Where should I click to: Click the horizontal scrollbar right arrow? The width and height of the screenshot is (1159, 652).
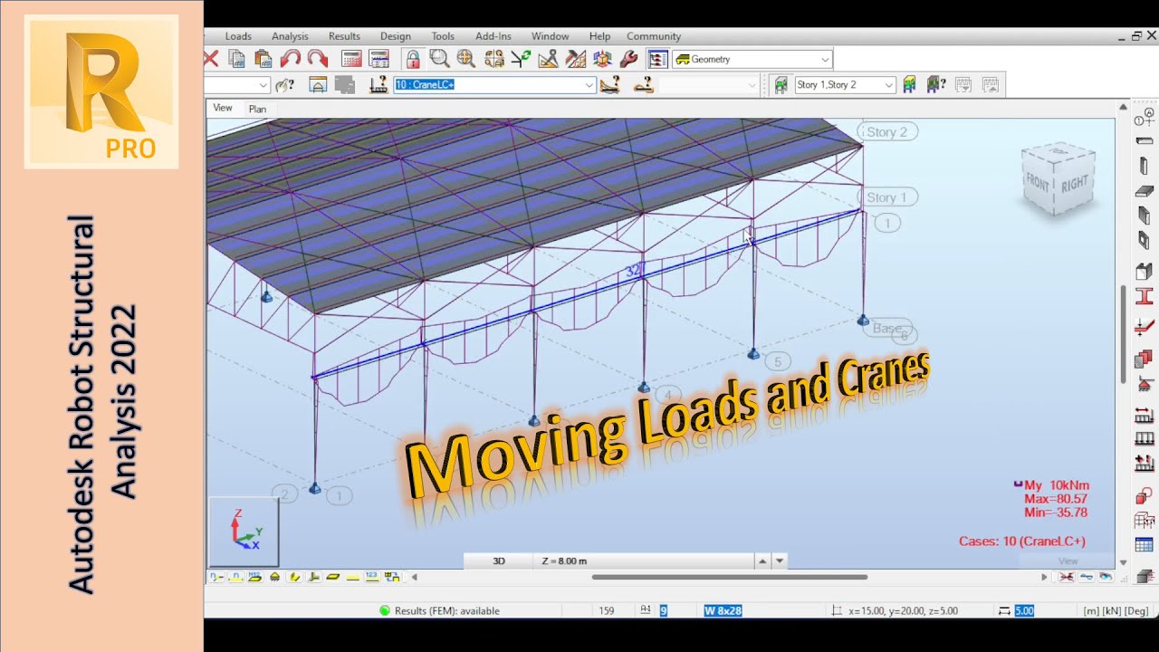point(1043,577)
